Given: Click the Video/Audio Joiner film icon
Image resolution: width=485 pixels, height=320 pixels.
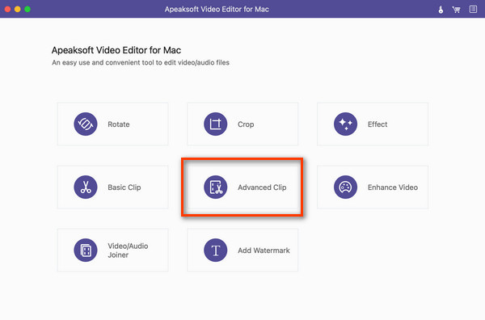Looking at the screenshot, I should pyautogui.click(x=86, y=251).
